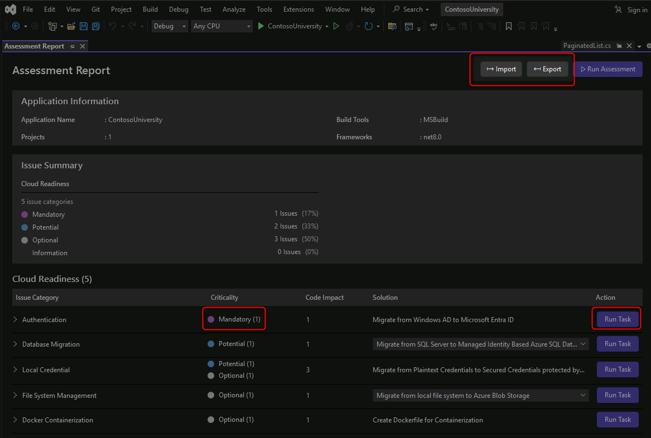The image size is (651, 438).
Task: Click the Redo arrow icon
Action: (x=132, y=26)
